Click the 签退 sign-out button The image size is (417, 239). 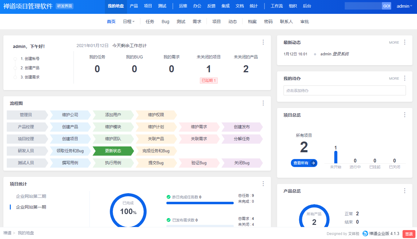pyautogui.click(x=409, y=234)
